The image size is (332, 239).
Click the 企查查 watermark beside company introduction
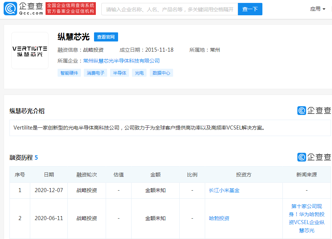click(x=314, y=111)
